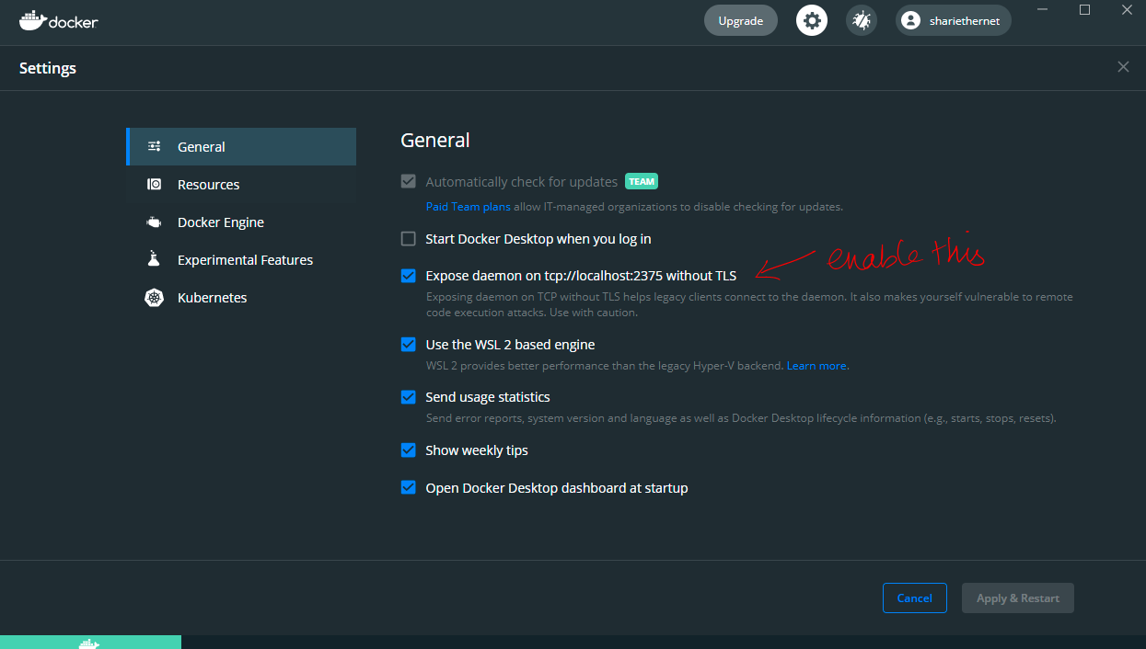
Task: Click the Send error reports description text
Action: pyautogui.click(x=741, y=418)
